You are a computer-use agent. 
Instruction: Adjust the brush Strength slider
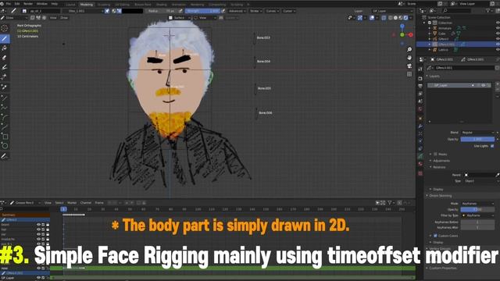tap(202, 11)
